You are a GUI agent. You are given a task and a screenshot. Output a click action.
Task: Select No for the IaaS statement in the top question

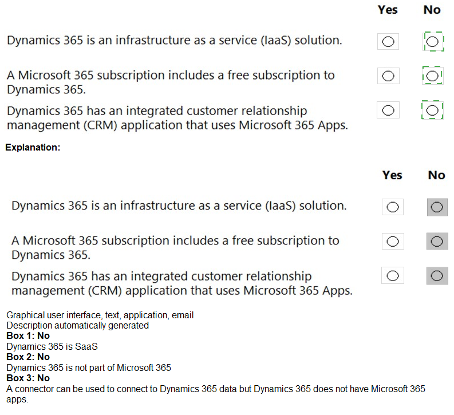coord(432,42)
